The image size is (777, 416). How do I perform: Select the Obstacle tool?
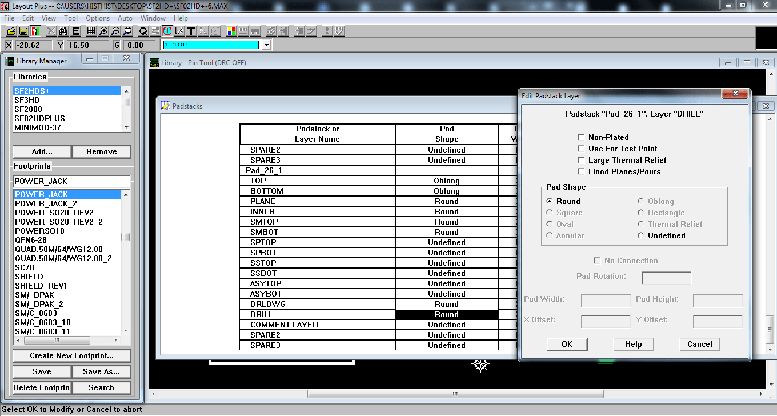(x=179, y=31)
